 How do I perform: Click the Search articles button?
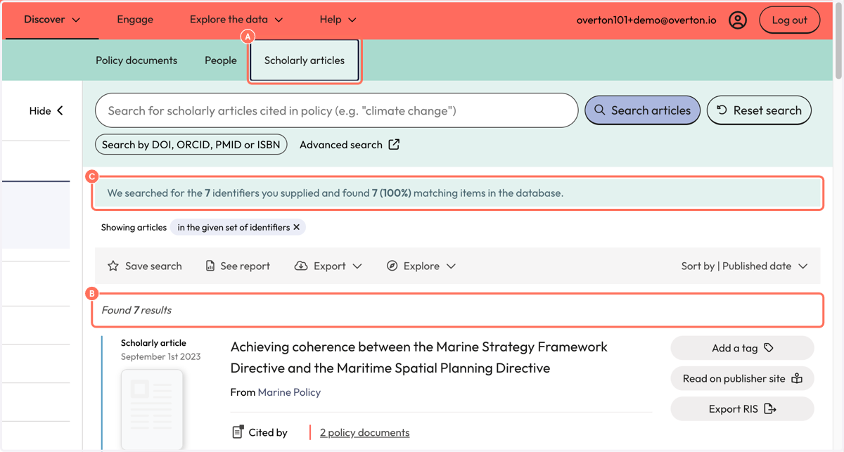642,110
